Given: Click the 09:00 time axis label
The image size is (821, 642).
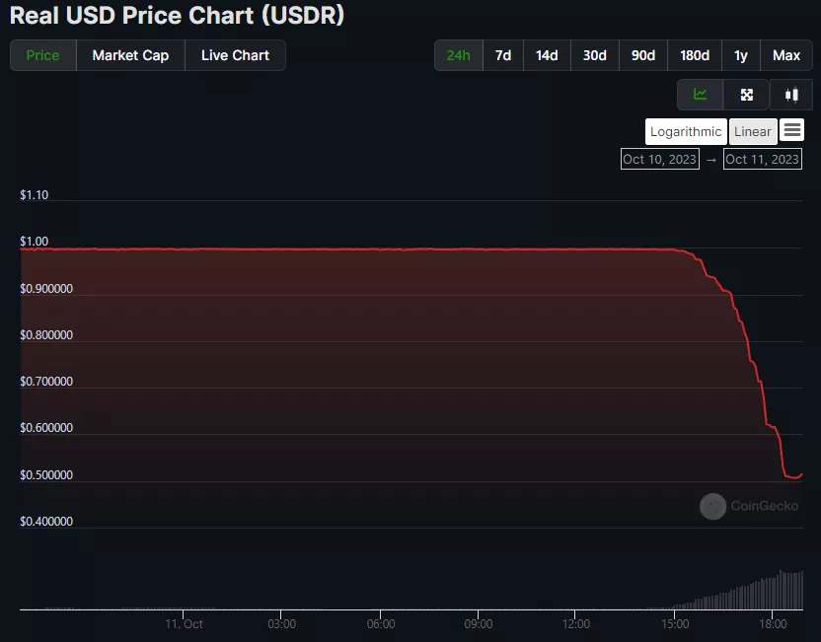Looking at the screenshot, I should 478,623.
